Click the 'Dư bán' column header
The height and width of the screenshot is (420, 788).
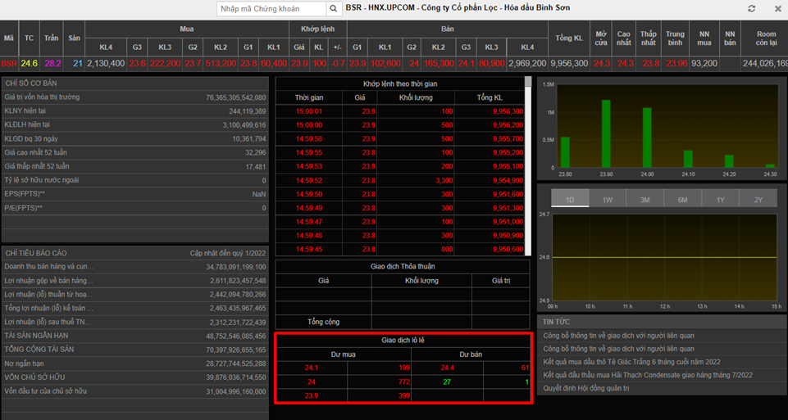471,355
